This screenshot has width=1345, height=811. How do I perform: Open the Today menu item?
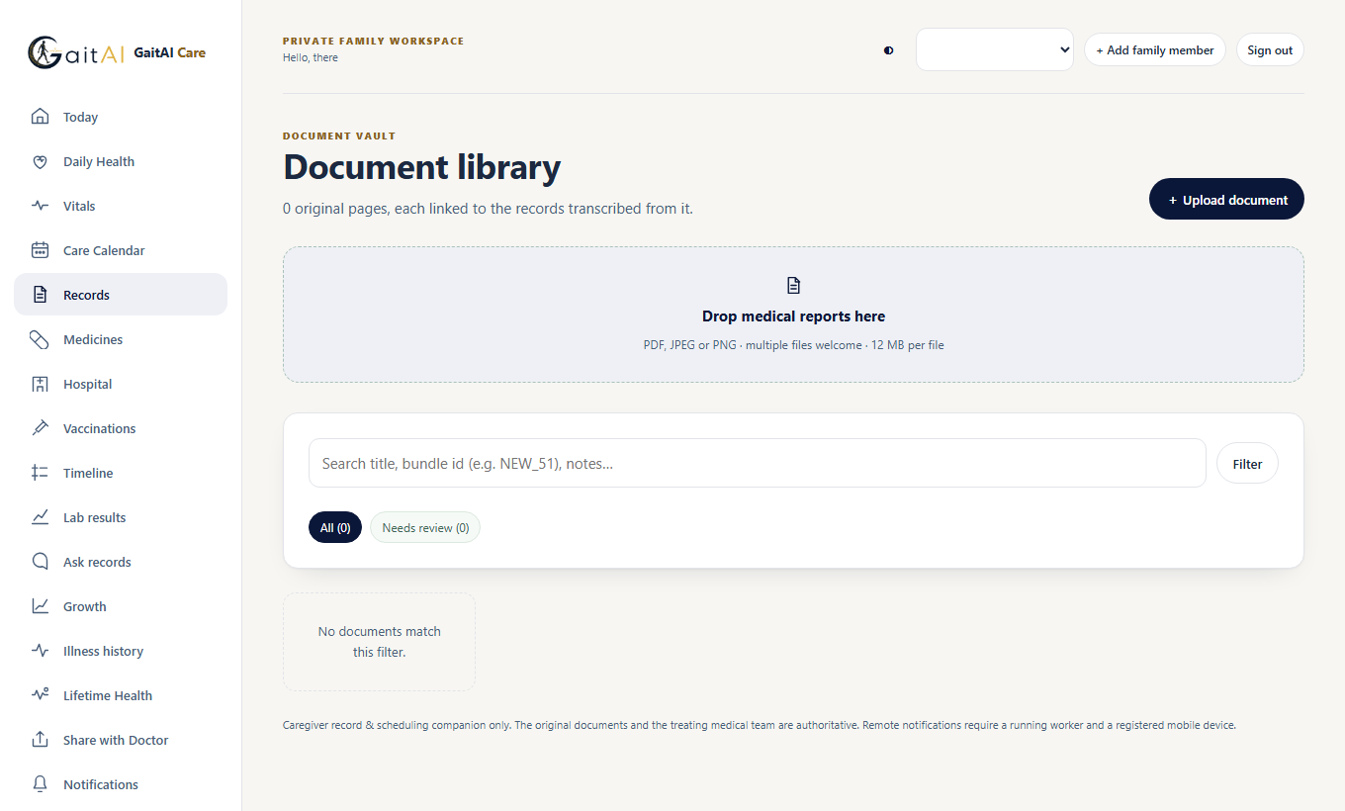pos(121,117)
